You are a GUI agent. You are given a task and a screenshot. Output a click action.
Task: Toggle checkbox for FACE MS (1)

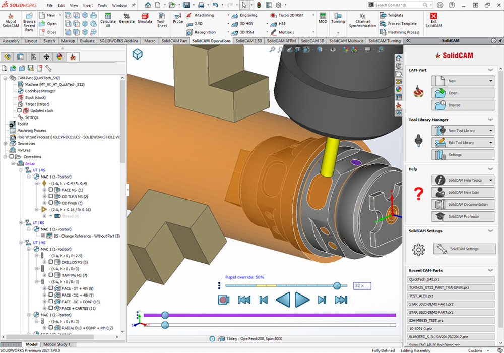click(50, 190)
